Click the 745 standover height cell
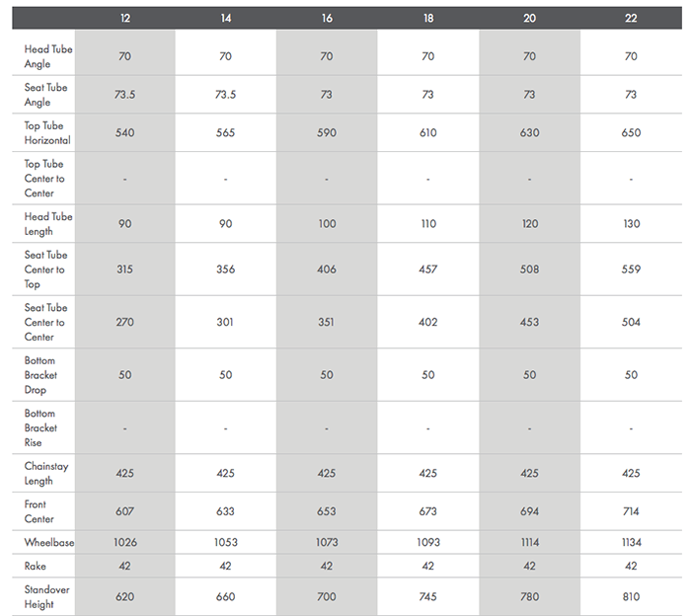 tap(427, 596)
